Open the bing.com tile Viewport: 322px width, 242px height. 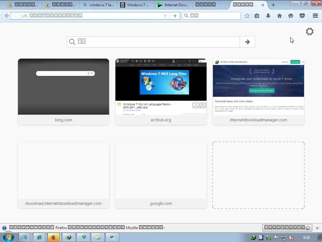(64, 92)
